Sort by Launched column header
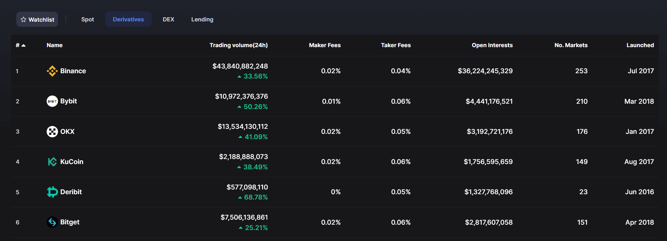Viewport: 667px width, 241px height. coord(640,45)
